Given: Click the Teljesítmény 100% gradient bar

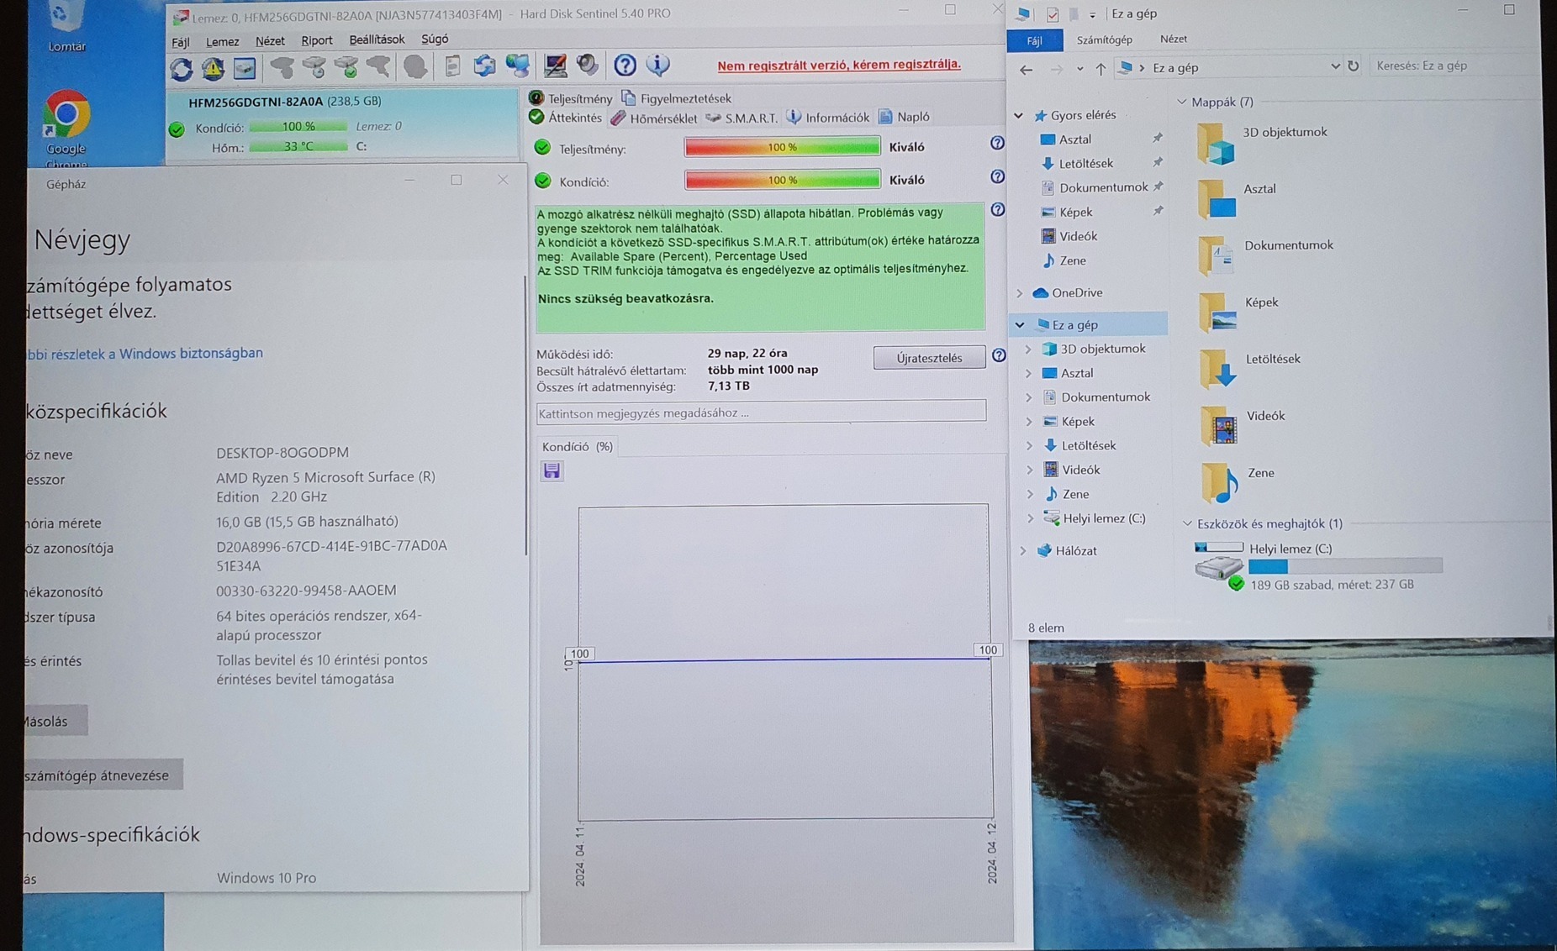Looking at the screenshot, I should (x=783, y=146).
